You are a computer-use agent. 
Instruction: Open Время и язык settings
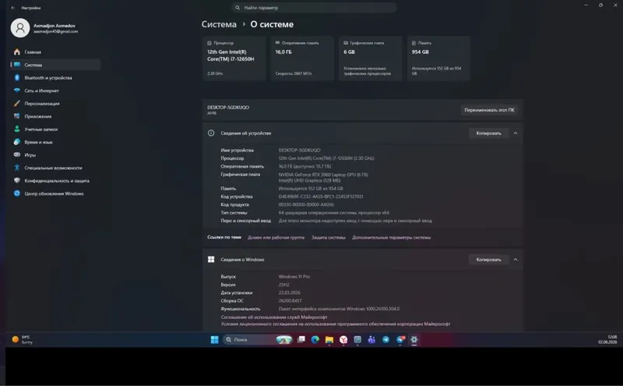coord(55,142)
